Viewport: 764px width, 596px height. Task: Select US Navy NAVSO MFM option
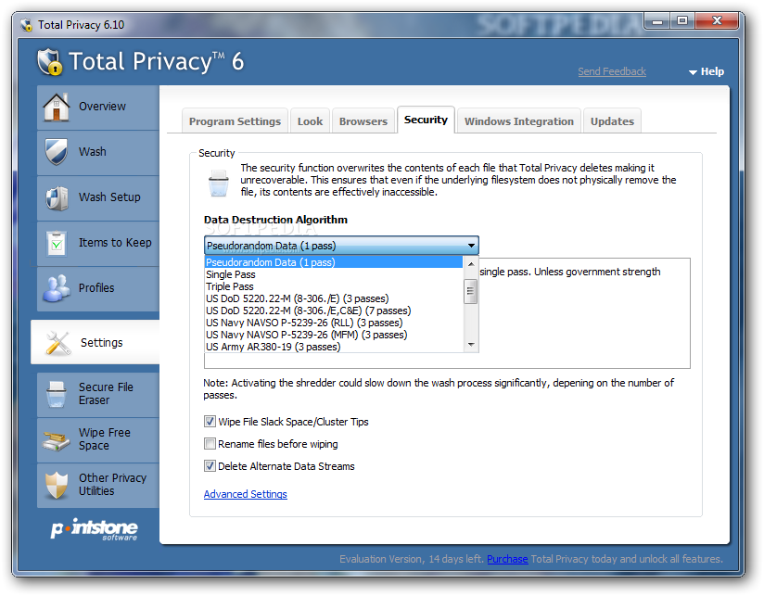pos(333,335)
